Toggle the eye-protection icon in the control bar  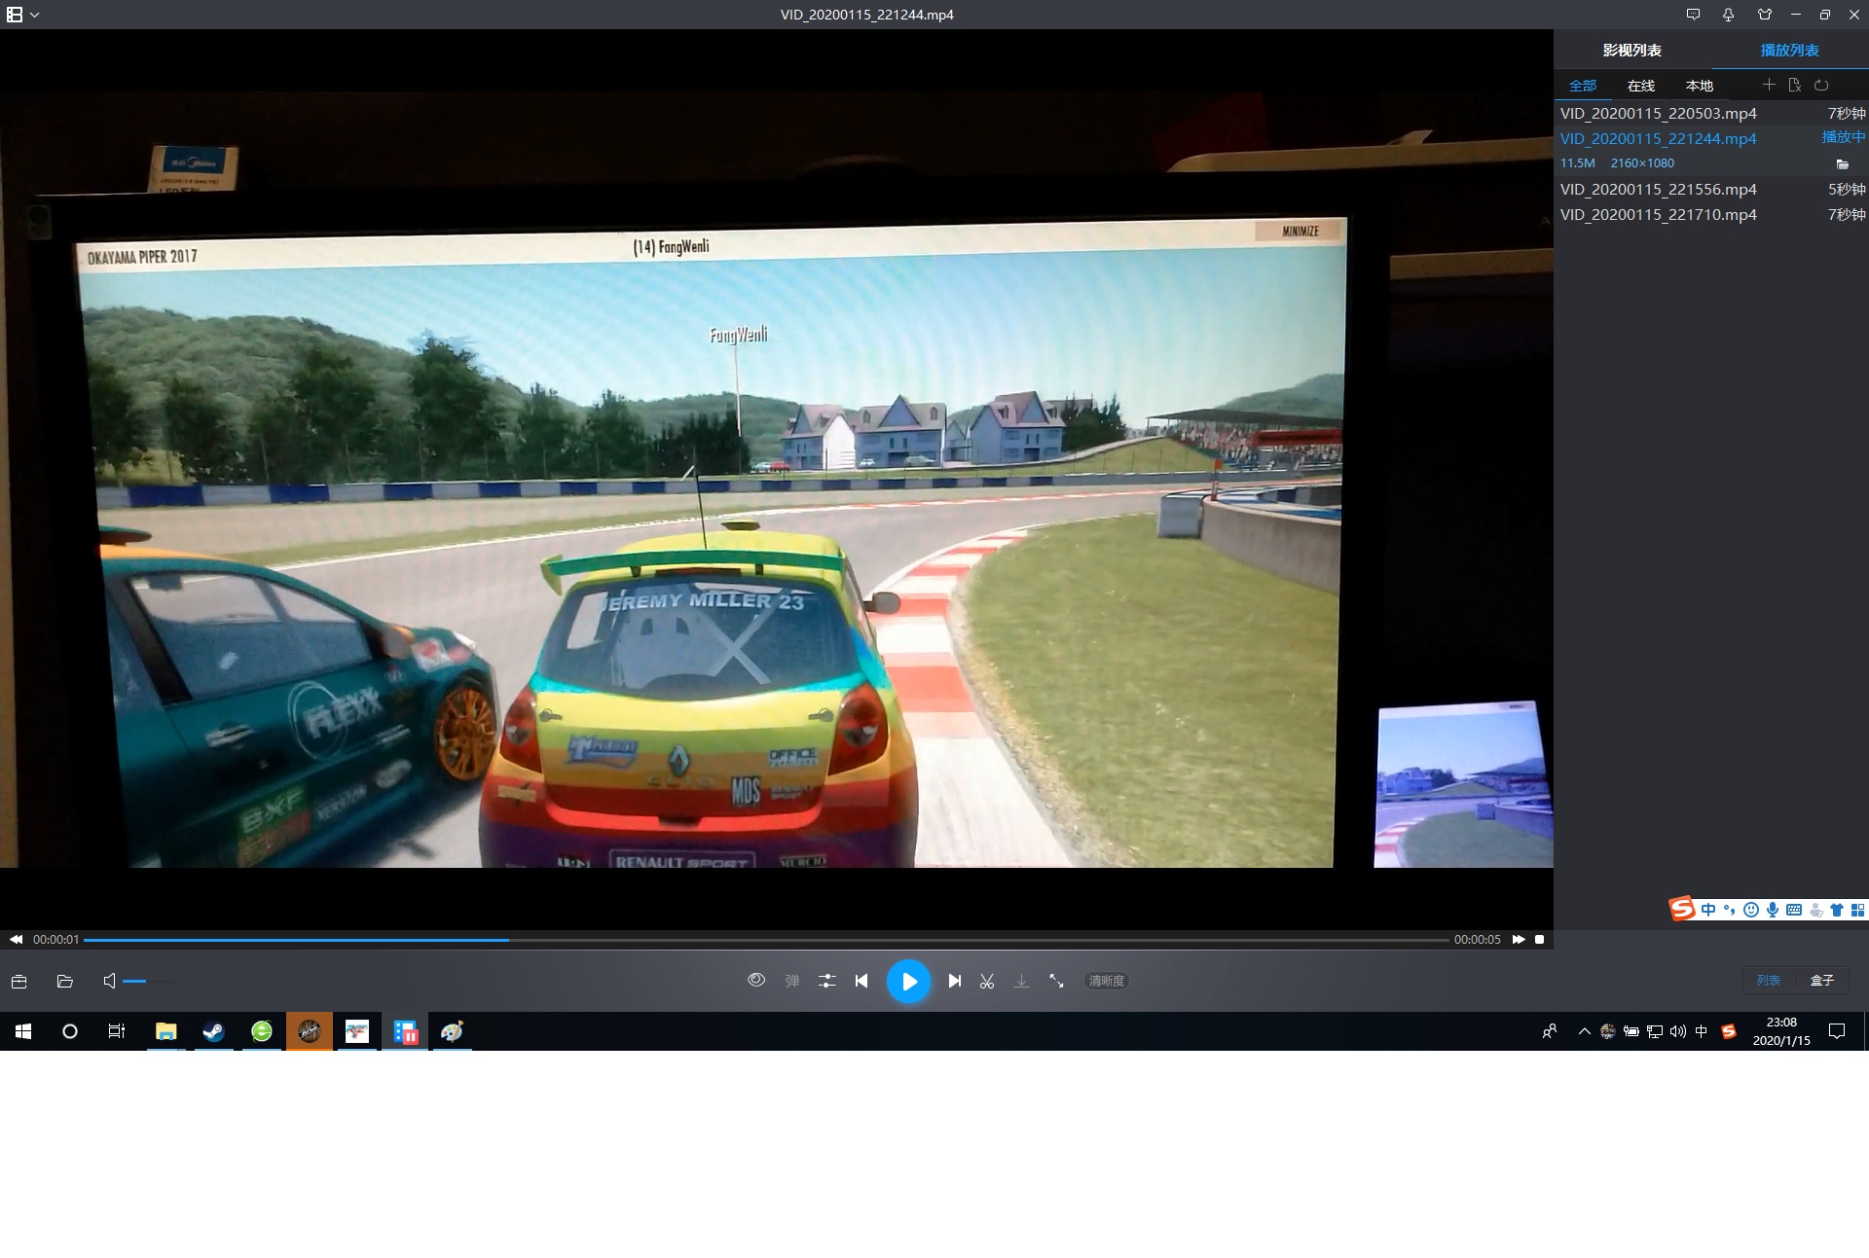[756, 980]
